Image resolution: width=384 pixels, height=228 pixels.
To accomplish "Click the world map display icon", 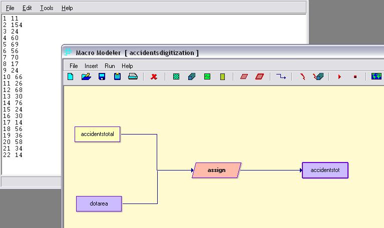I will pos(376,76).
